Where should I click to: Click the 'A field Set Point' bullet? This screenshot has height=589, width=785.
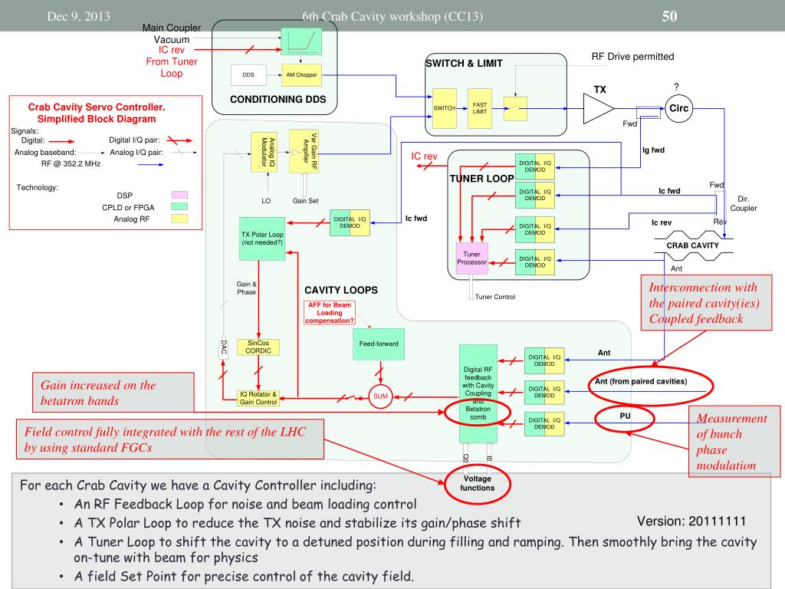click(x=244, y=577)
